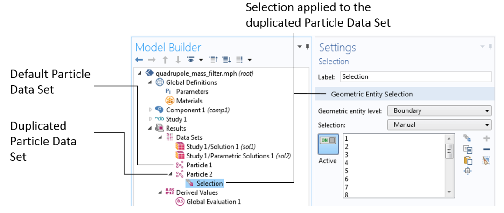
Task: Click the Paste Selection clipboard icon
Action: (x=468, y=160)
